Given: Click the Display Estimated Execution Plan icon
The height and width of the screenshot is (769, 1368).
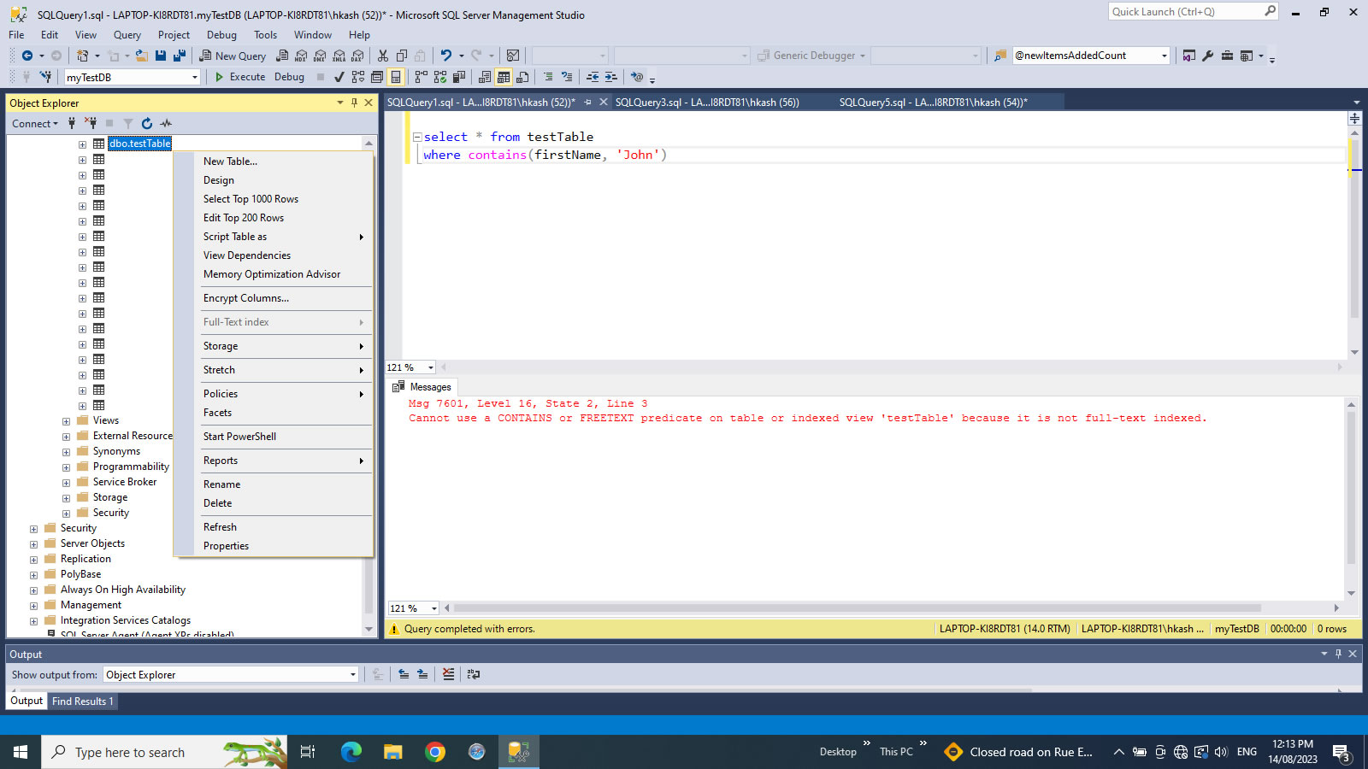Looking at the screenshot, I should [x=358, y=77].
